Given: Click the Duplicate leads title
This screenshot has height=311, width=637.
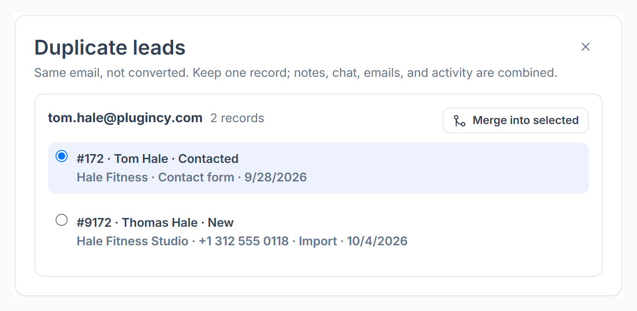Looking at the screenshot, I should point(110,48).
